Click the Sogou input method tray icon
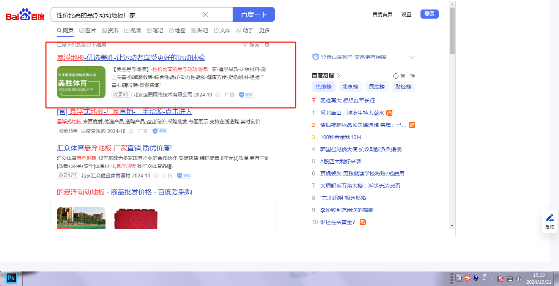Viewport: 559px width, 286px height. [x=468, y=278]
